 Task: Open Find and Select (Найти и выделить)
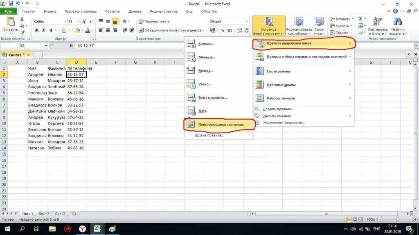click(x=398, y=26)
